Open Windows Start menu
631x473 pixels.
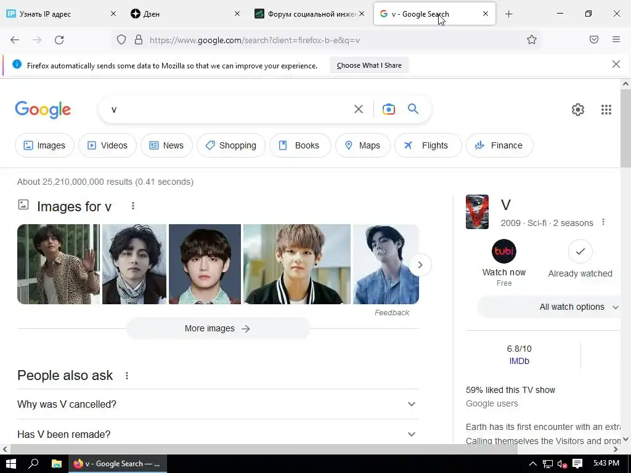11,464
